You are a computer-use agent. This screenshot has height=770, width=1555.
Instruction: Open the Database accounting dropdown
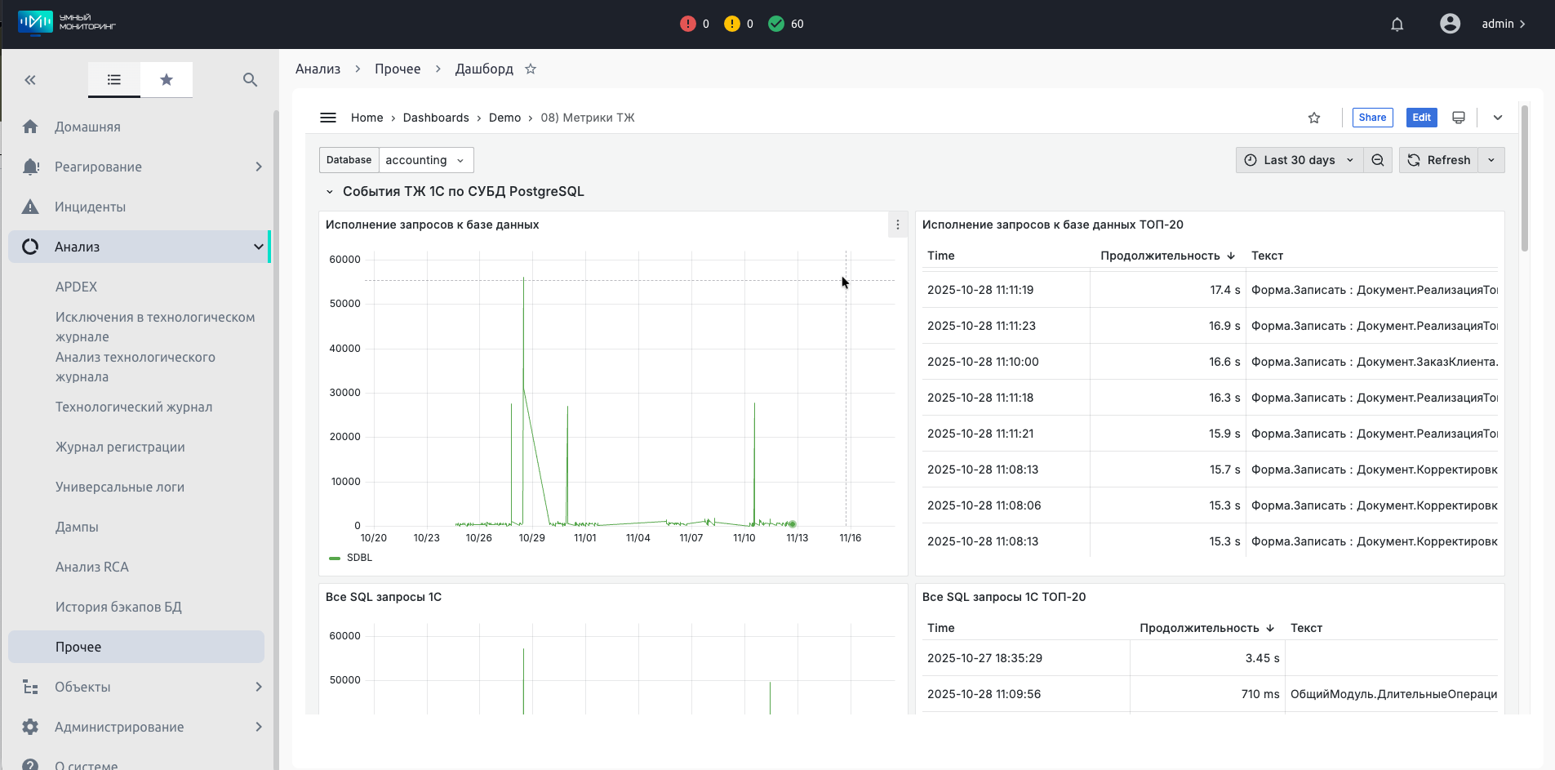[x=425, y=160]
